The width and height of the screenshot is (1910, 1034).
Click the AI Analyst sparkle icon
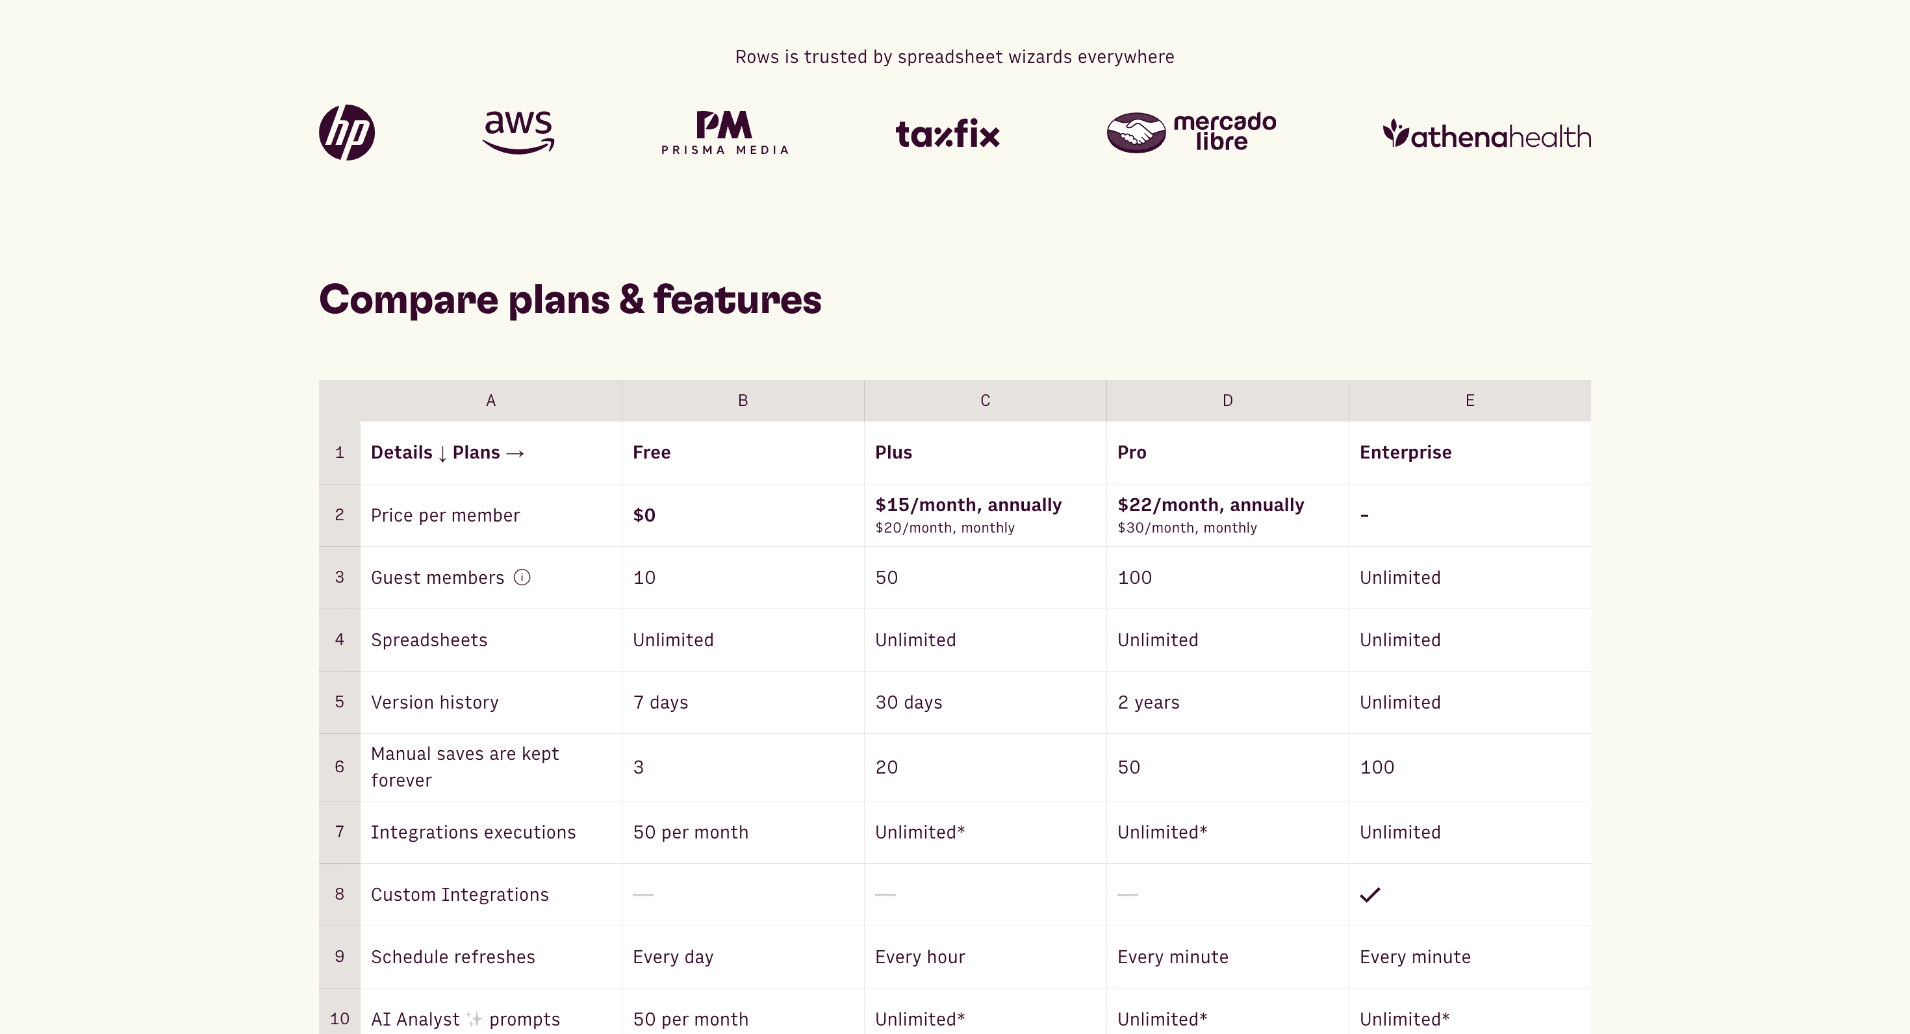click(x=474, y=1019)
